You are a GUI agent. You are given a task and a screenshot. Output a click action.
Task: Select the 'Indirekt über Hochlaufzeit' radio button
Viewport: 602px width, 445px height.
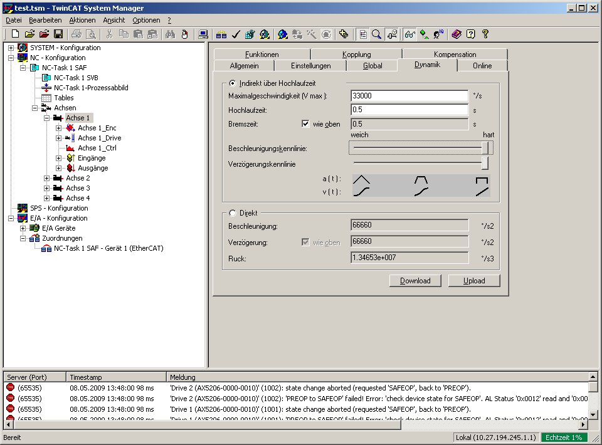point(232,83)
